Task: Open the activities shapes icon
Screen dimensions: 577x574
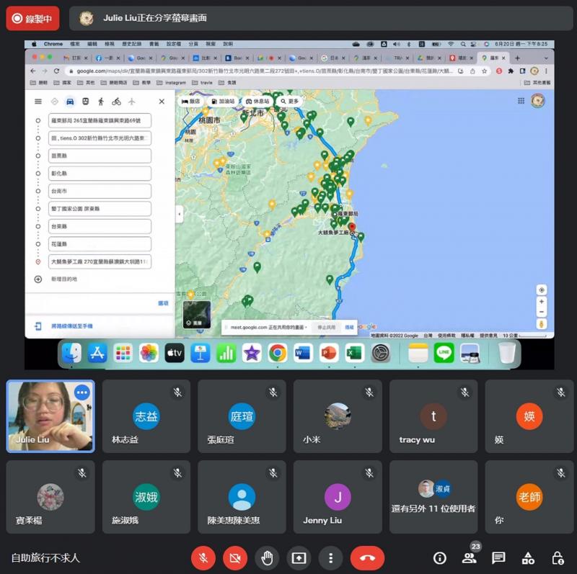Action: (528, 558)
